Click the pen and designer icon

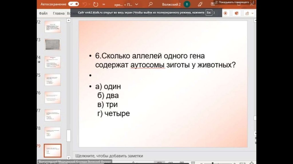[200, 4]
